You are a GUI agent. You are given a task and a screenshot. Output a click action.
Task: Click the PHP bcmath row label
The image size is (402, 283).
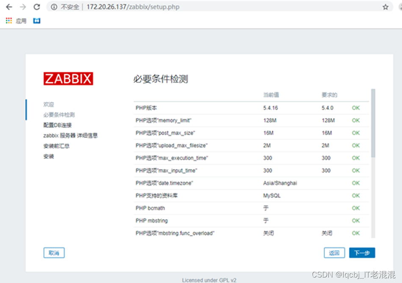tap(150, 208)
